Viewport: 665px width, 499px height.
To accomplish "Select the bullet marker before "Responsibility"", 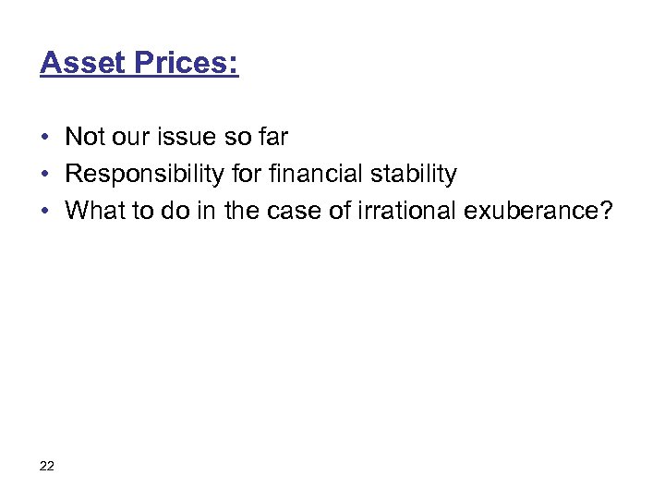I will (44, 175).
